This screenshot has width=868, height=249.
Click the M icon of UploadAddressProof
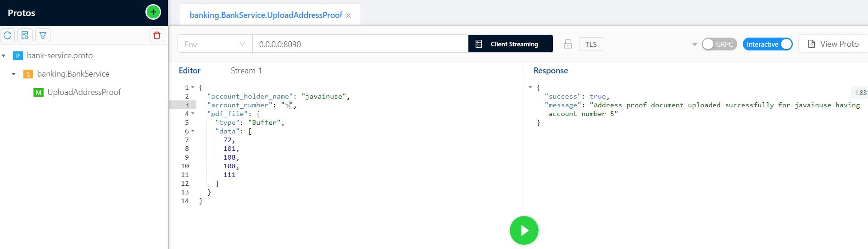coord(39,92)
